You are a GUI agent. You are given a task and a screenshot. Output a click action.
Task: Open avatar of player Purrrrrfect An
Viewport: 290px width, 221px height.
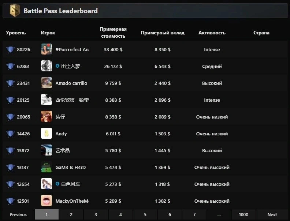pyautogui.click(x=47, y=49)
